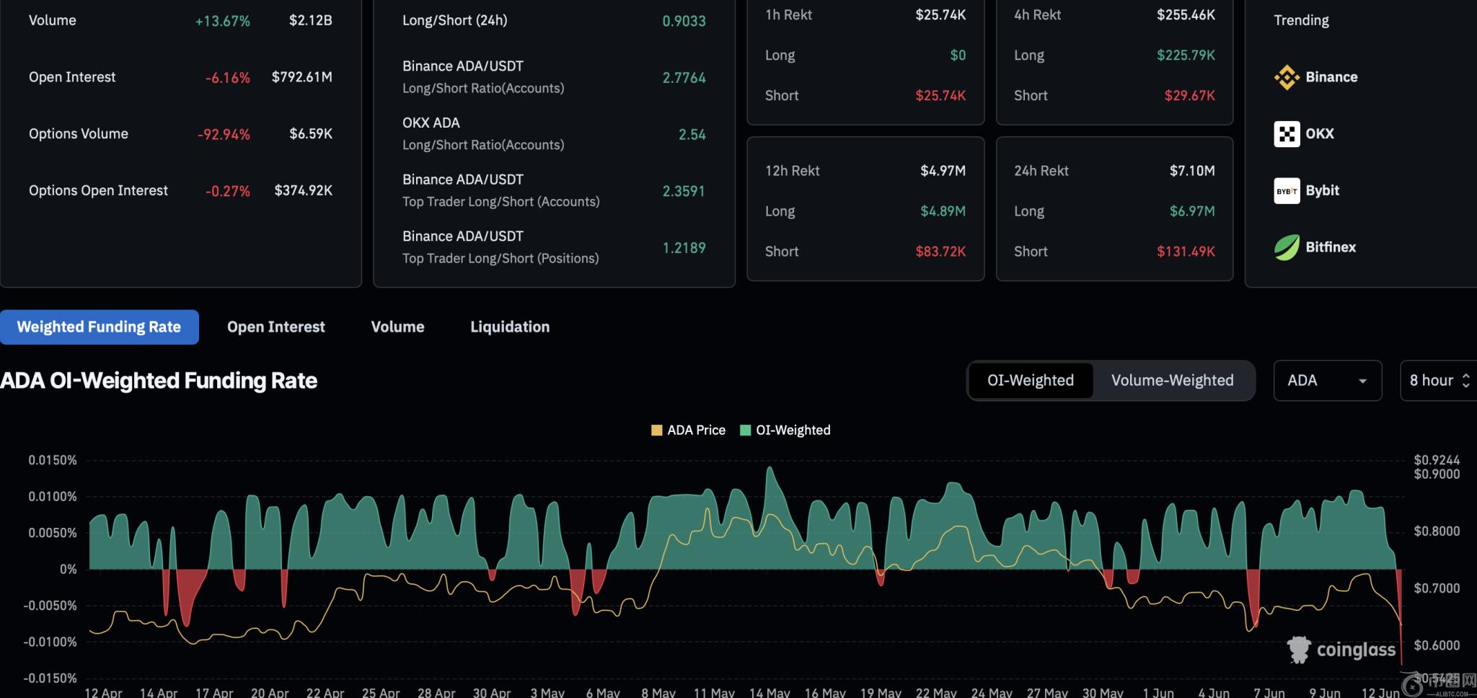Click the Bybit logo icon
1477x698 pixels.
point(1287,191)
